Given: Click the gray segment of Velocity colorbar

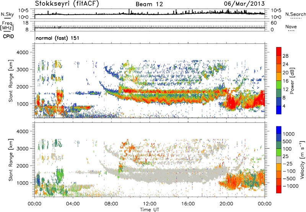Looking at the screenshot, I should pyautogui.click(x=279, y=160).
